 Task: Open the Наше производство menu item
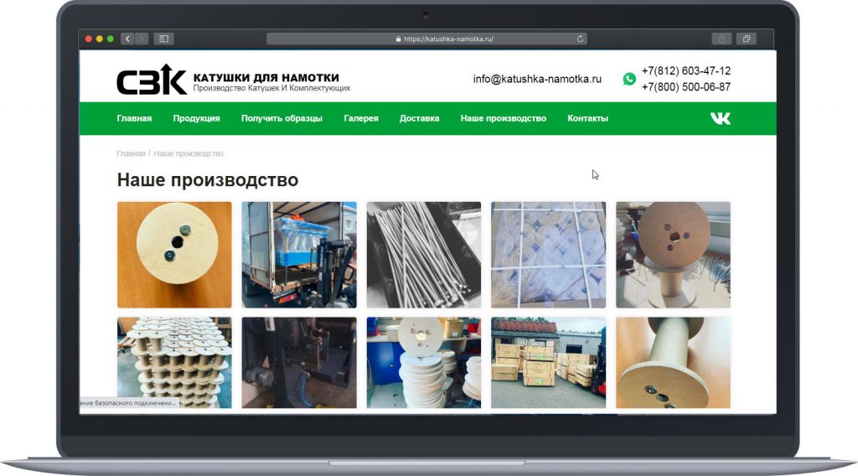pos(504,118)
